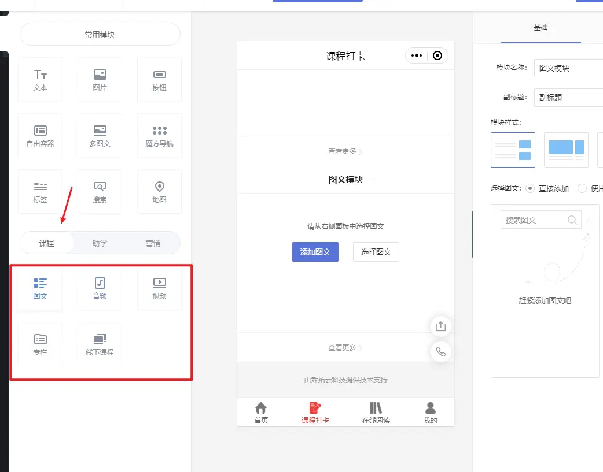Image resolution: width=603 pixels, height=472 pixels.
Task: Select the second radio option beside 直接添加
Action: [582, 188]
